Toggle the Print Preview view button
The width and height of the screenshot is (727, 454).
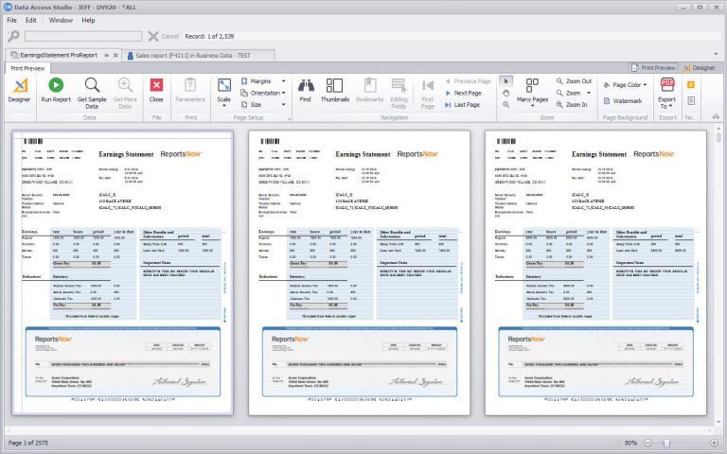(x=653, y=68)
